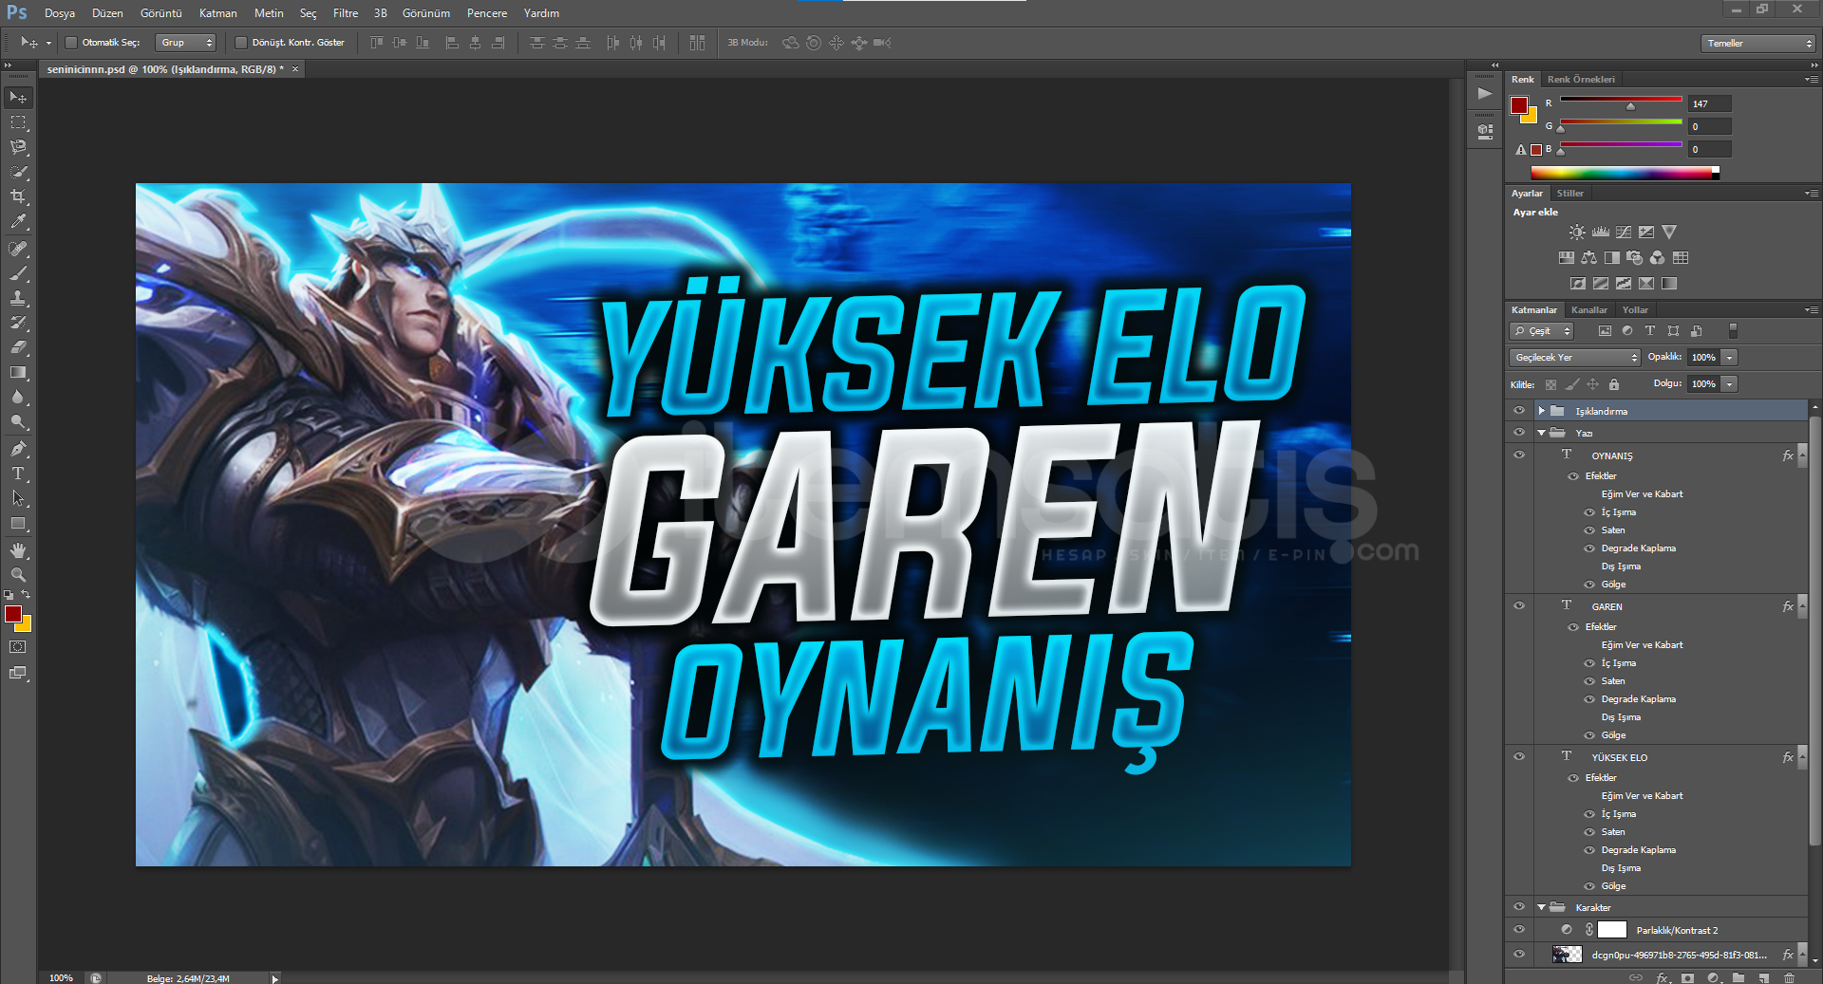Select the Horizontal Type tool
1823x984 pixels.
click(x=18, y=473)
